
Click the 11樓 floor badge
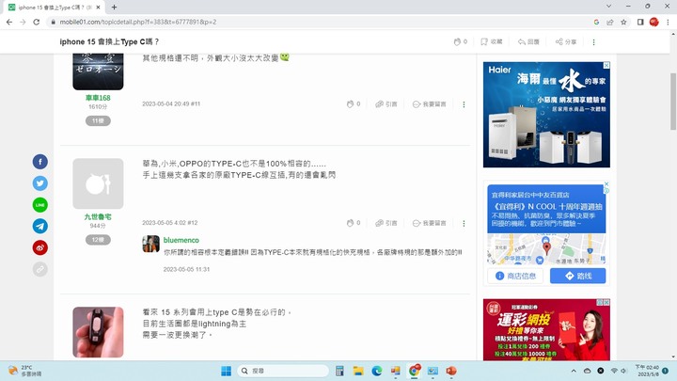98,121
